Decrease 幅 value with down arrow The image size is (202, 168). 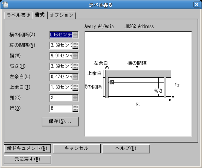(x=75, y=57)
